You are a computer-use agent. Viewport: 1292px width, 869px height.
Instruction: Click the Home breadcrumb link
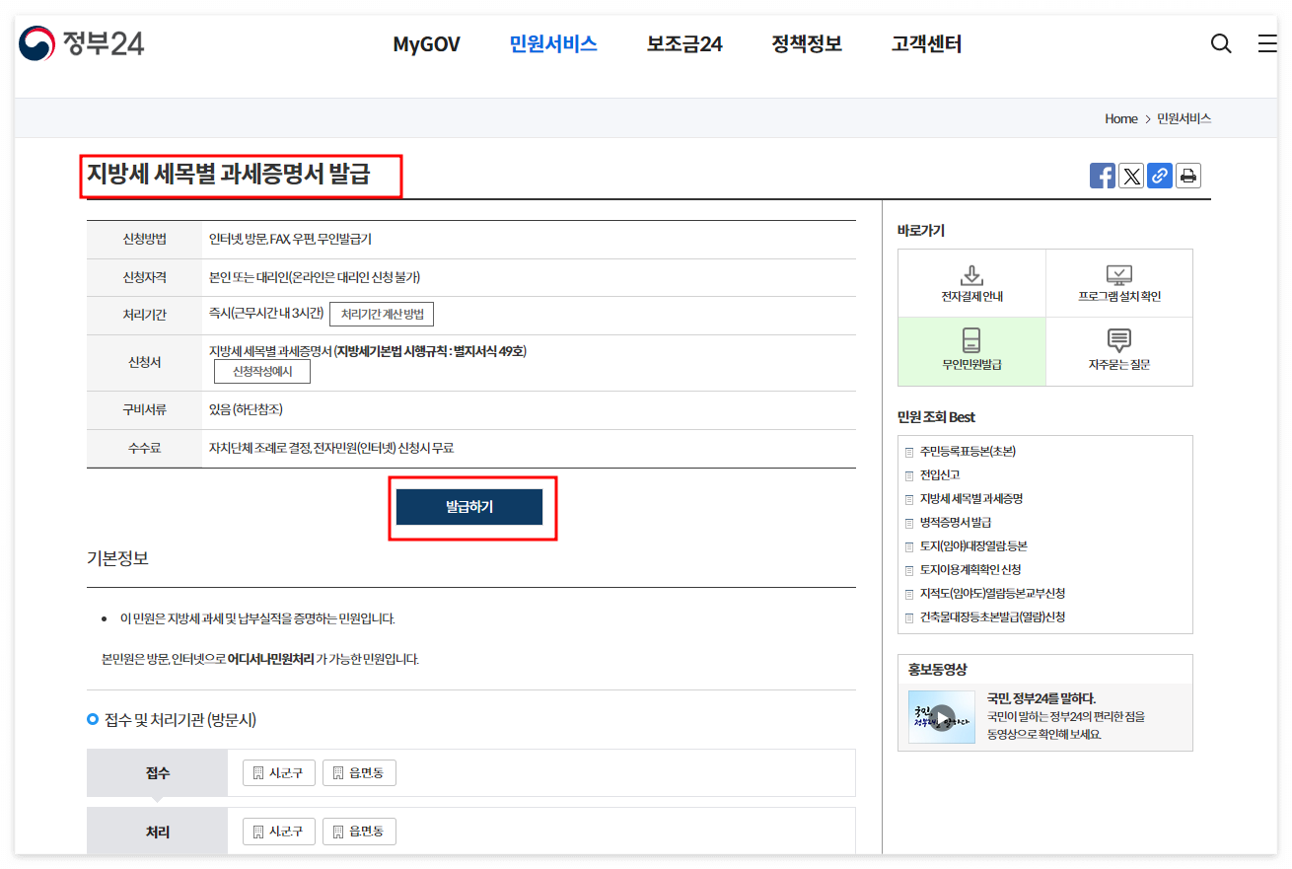pos(1120,118)
